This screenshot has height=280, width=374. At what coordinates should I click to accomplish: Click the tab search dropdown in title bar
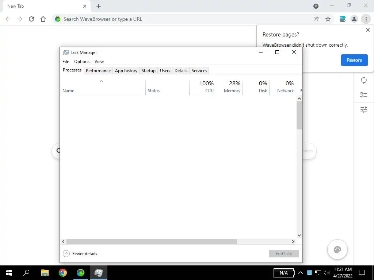coord(316,6)
